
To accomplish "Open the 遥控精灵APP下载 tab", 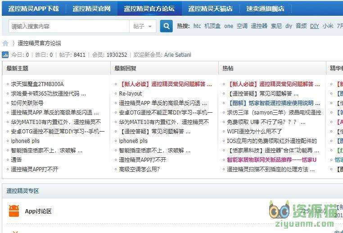I will coord(33,9).
